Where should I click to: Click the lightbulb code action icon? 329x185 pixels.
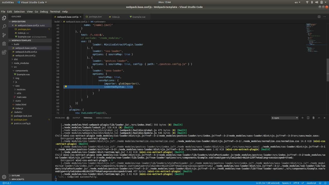click(66, 87)
